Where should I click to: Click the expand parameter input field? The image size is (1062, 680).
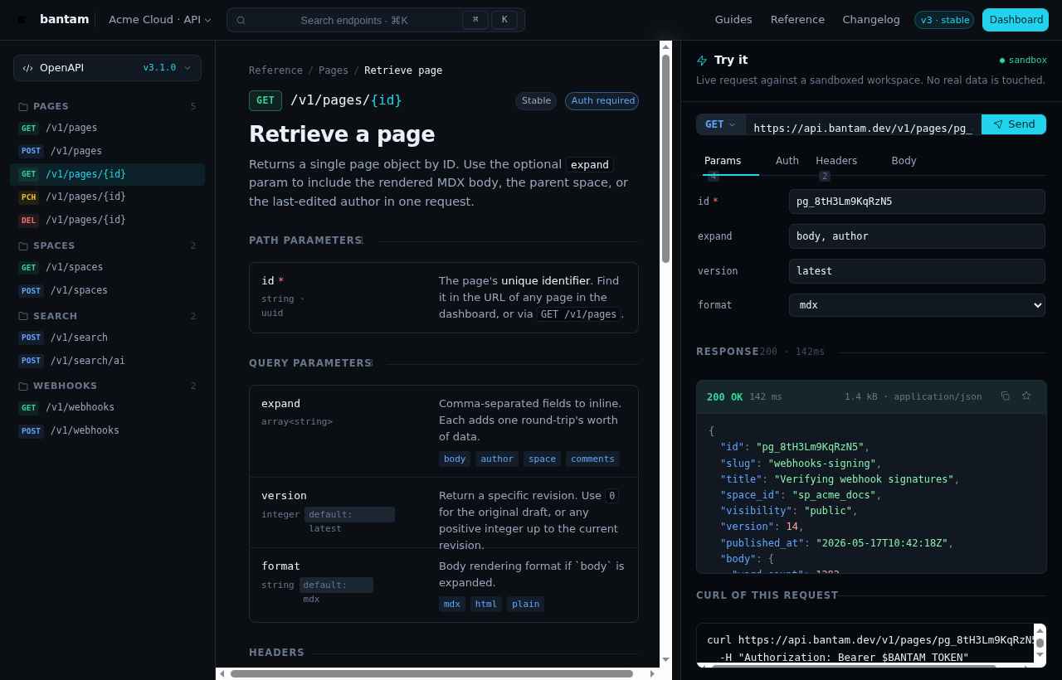pos(917,236)
